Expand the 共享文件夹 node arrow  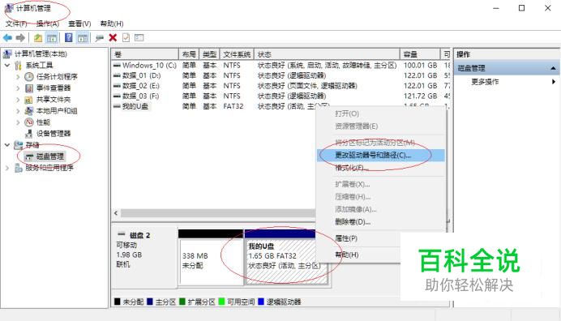(18, 100)
